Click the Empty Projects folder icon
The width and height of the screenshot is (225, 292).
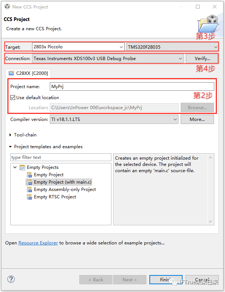click(x=22, y=167)
